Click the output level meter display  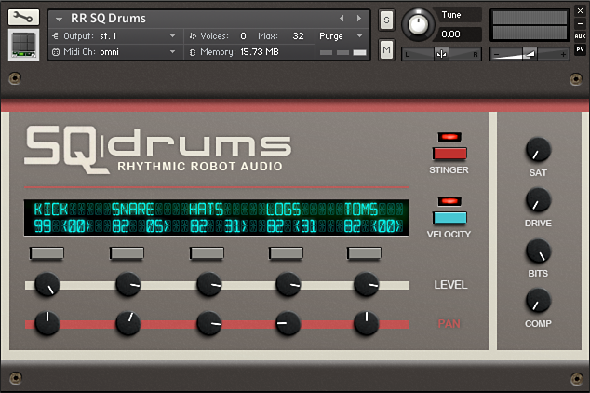530,25
